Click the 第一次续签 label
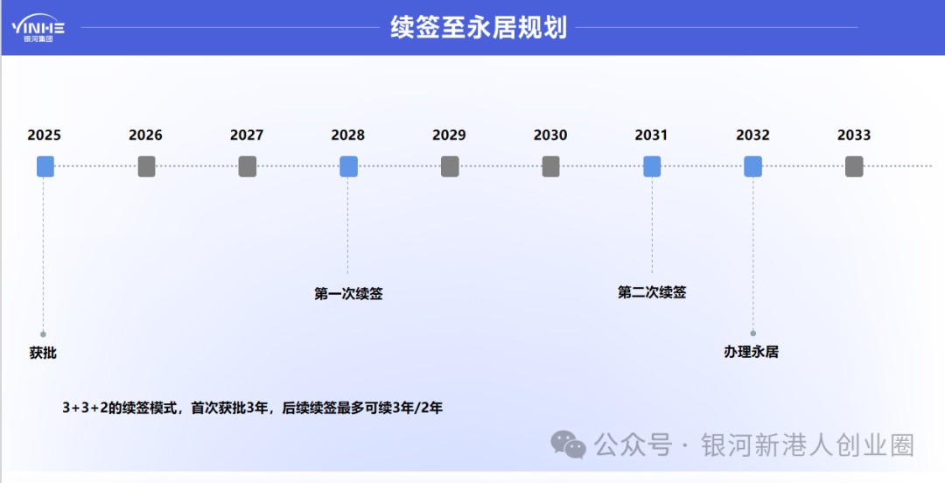This screenshot has height=483, width=945. 348,294
